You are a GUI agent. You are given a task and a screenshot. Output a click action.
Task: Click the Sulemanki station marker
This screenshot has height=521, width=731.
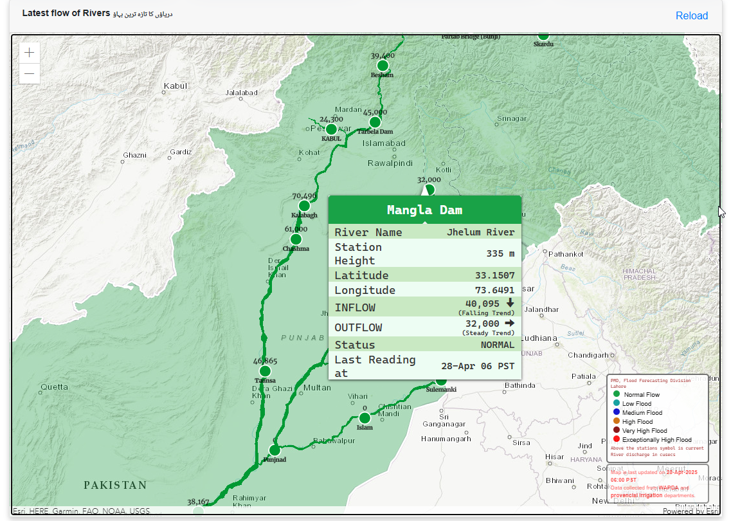[441, 381]
